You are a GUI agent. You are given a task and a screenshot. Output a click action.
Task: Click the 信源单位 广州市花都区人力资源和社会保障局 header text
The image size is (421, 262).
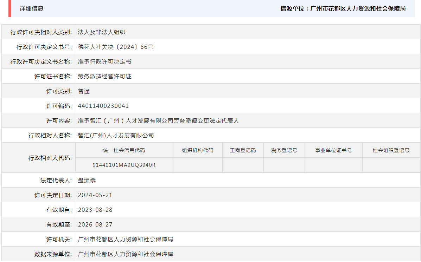pos(343,8)
